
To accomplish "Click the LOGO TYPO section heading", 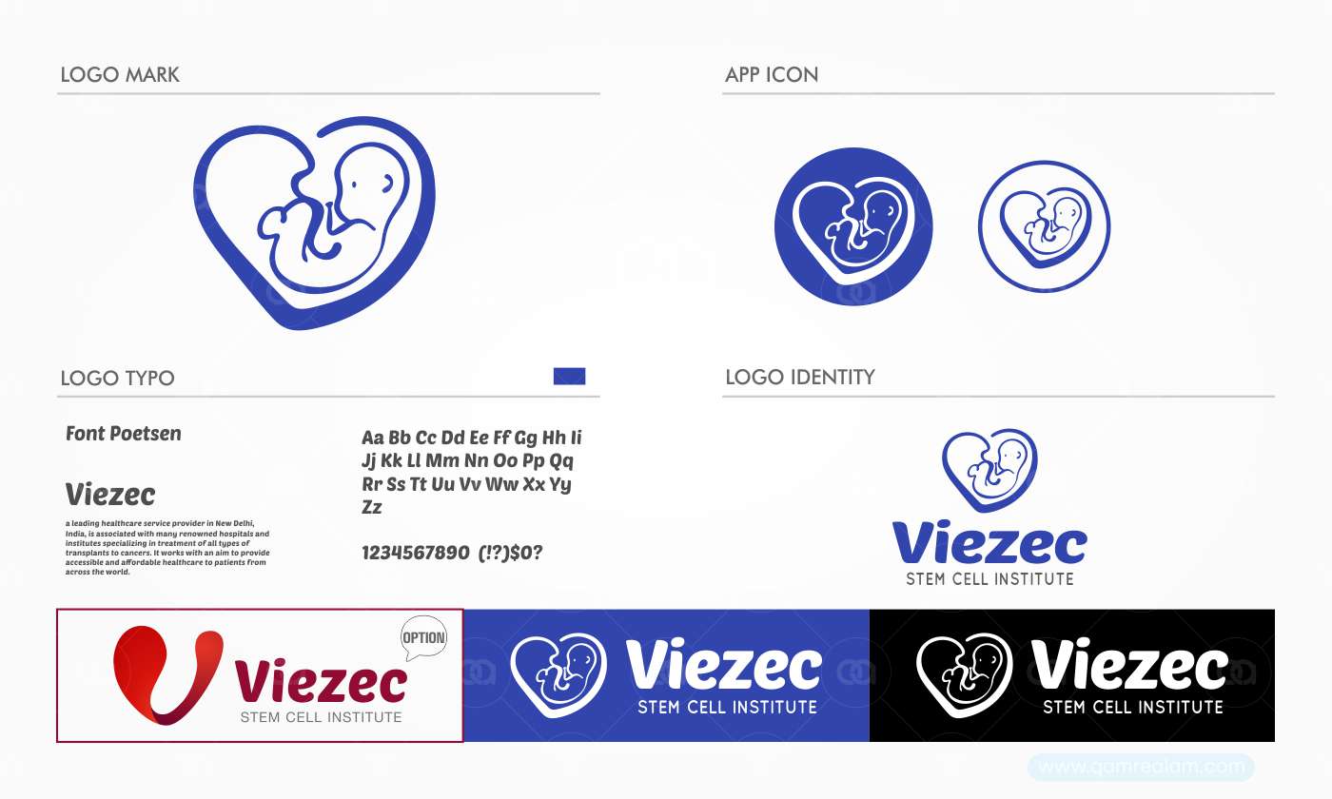I will pos(117,378).
